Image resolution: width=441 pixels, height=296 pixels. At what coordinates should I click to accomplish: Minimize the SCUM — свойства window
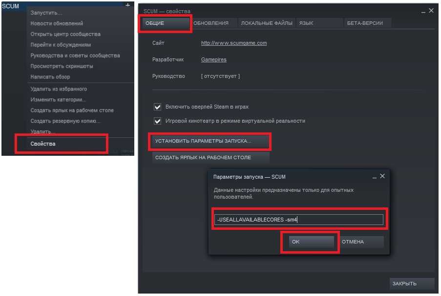423,11
